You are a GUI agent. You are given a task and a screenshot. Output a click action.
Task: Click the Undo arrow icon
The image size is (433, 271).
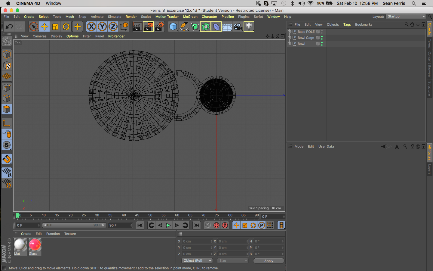point(9,27)
